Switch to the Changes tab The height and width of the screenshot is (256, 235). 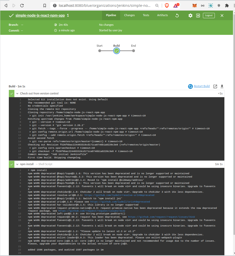click(x=129, y=15)
